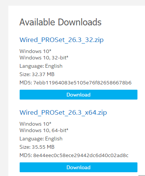145x176 pixels.
Task: Click the Available Downloads heading
Action: [60, 22]
